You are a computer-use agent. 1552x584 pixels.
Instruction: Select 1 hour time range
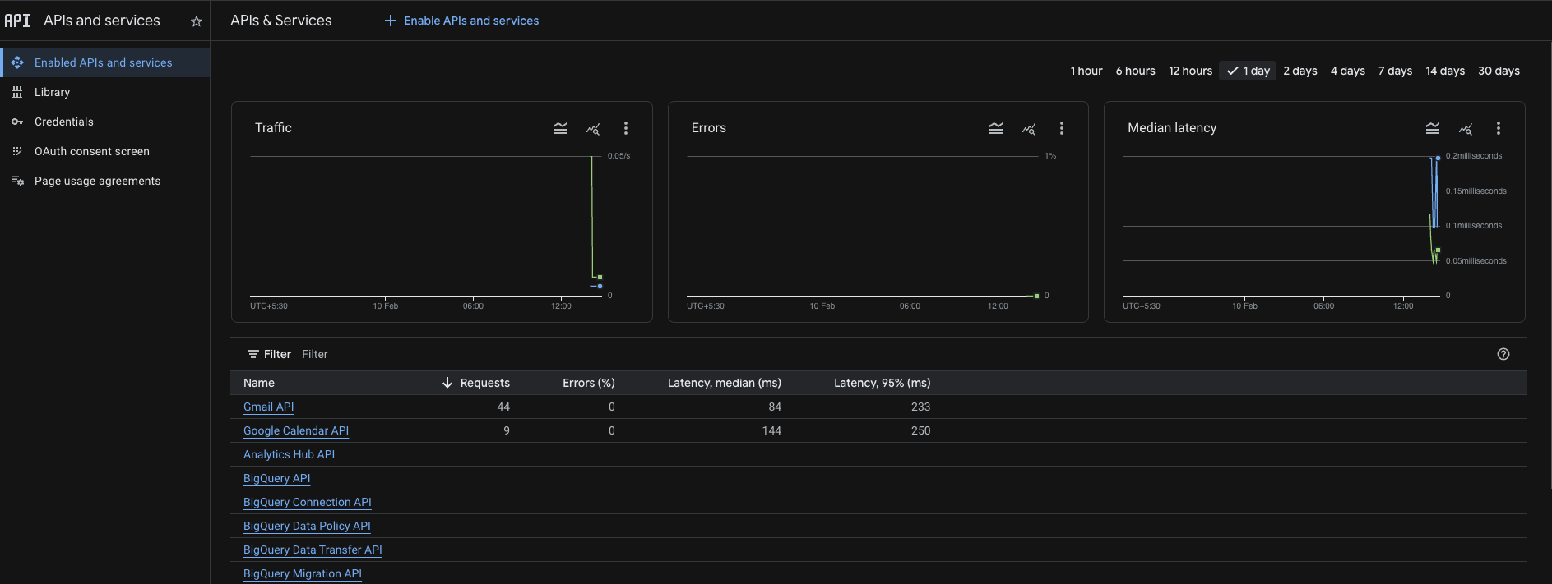[1086, 71]
